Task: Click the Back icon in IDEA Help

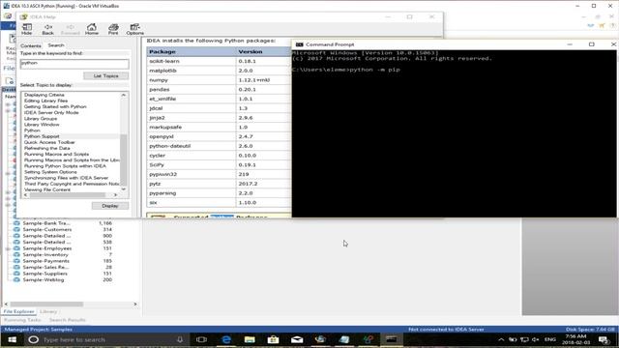Action: click(47, 29)
